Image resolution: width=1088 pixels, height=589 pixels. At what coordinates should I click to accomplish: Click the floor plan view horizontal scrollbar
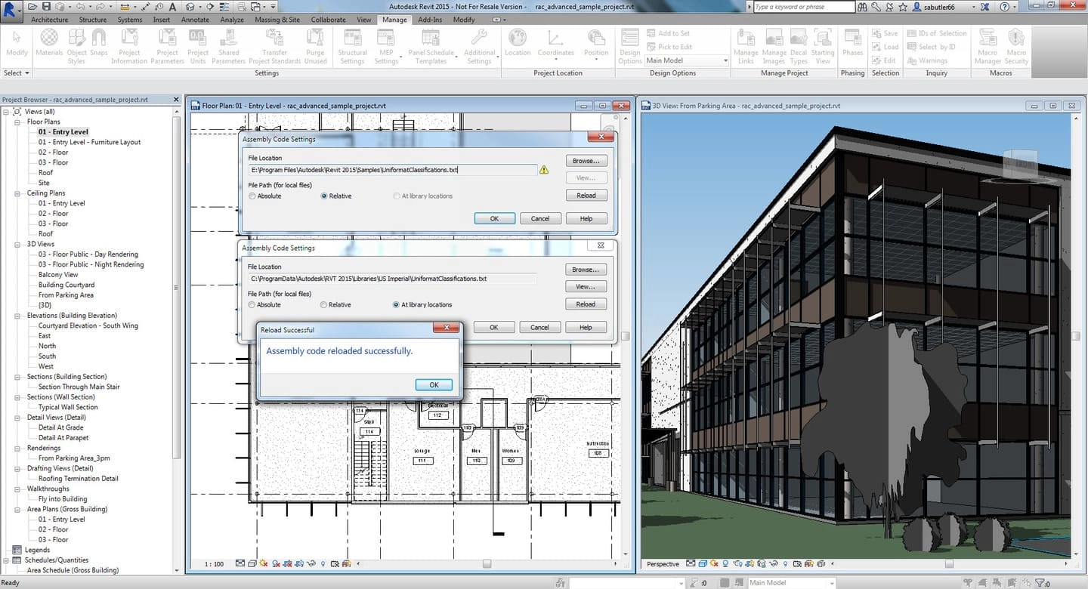[487, 564]
